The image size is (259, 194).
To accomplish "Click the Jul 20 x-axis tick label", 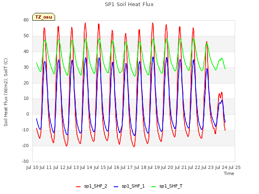I will click(x=167, y=167).
